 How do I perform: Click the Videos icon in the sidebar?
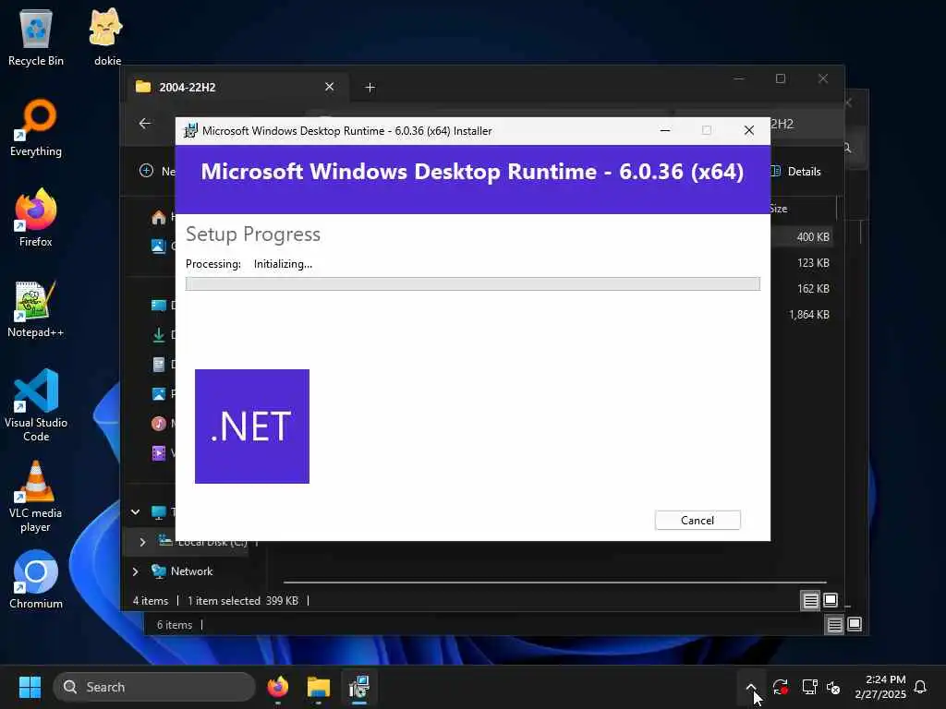[x=159, y=452]
